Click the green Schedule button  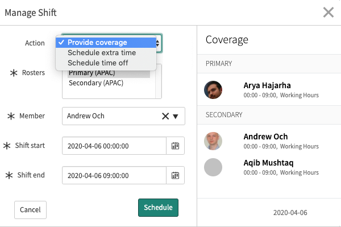[x=158, y=208]
